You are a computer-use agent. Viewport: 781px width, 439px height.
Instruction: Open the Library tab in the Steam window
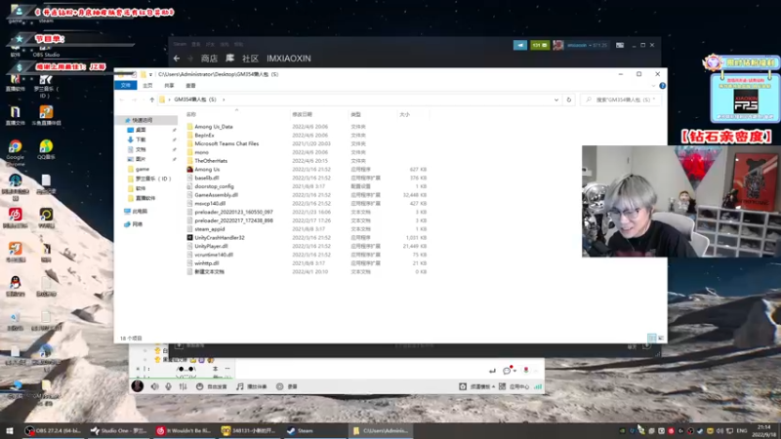pos(229,59)
